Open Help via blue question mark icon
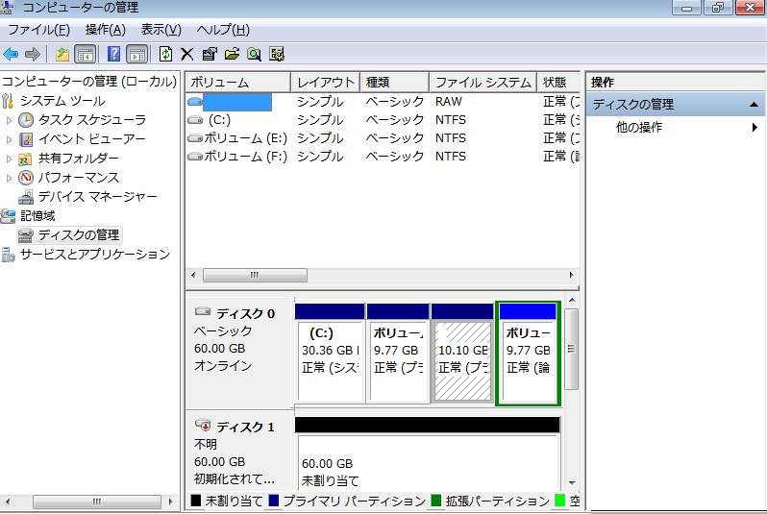Viewport: 767px width, 514px height. (x=113, y=54)
